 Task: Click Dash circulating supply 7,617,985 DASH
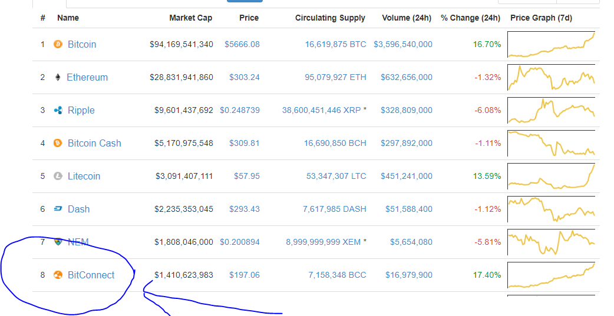click(335, 209)
